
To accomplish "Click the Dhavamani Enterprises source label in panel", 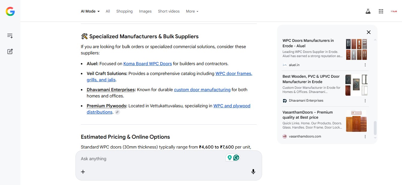I will pos(306,101).
